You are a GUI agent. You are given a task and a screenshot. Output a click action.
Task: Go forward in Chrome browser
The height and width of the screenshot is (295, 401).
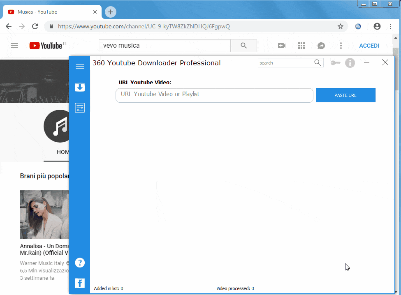[22, 26]
